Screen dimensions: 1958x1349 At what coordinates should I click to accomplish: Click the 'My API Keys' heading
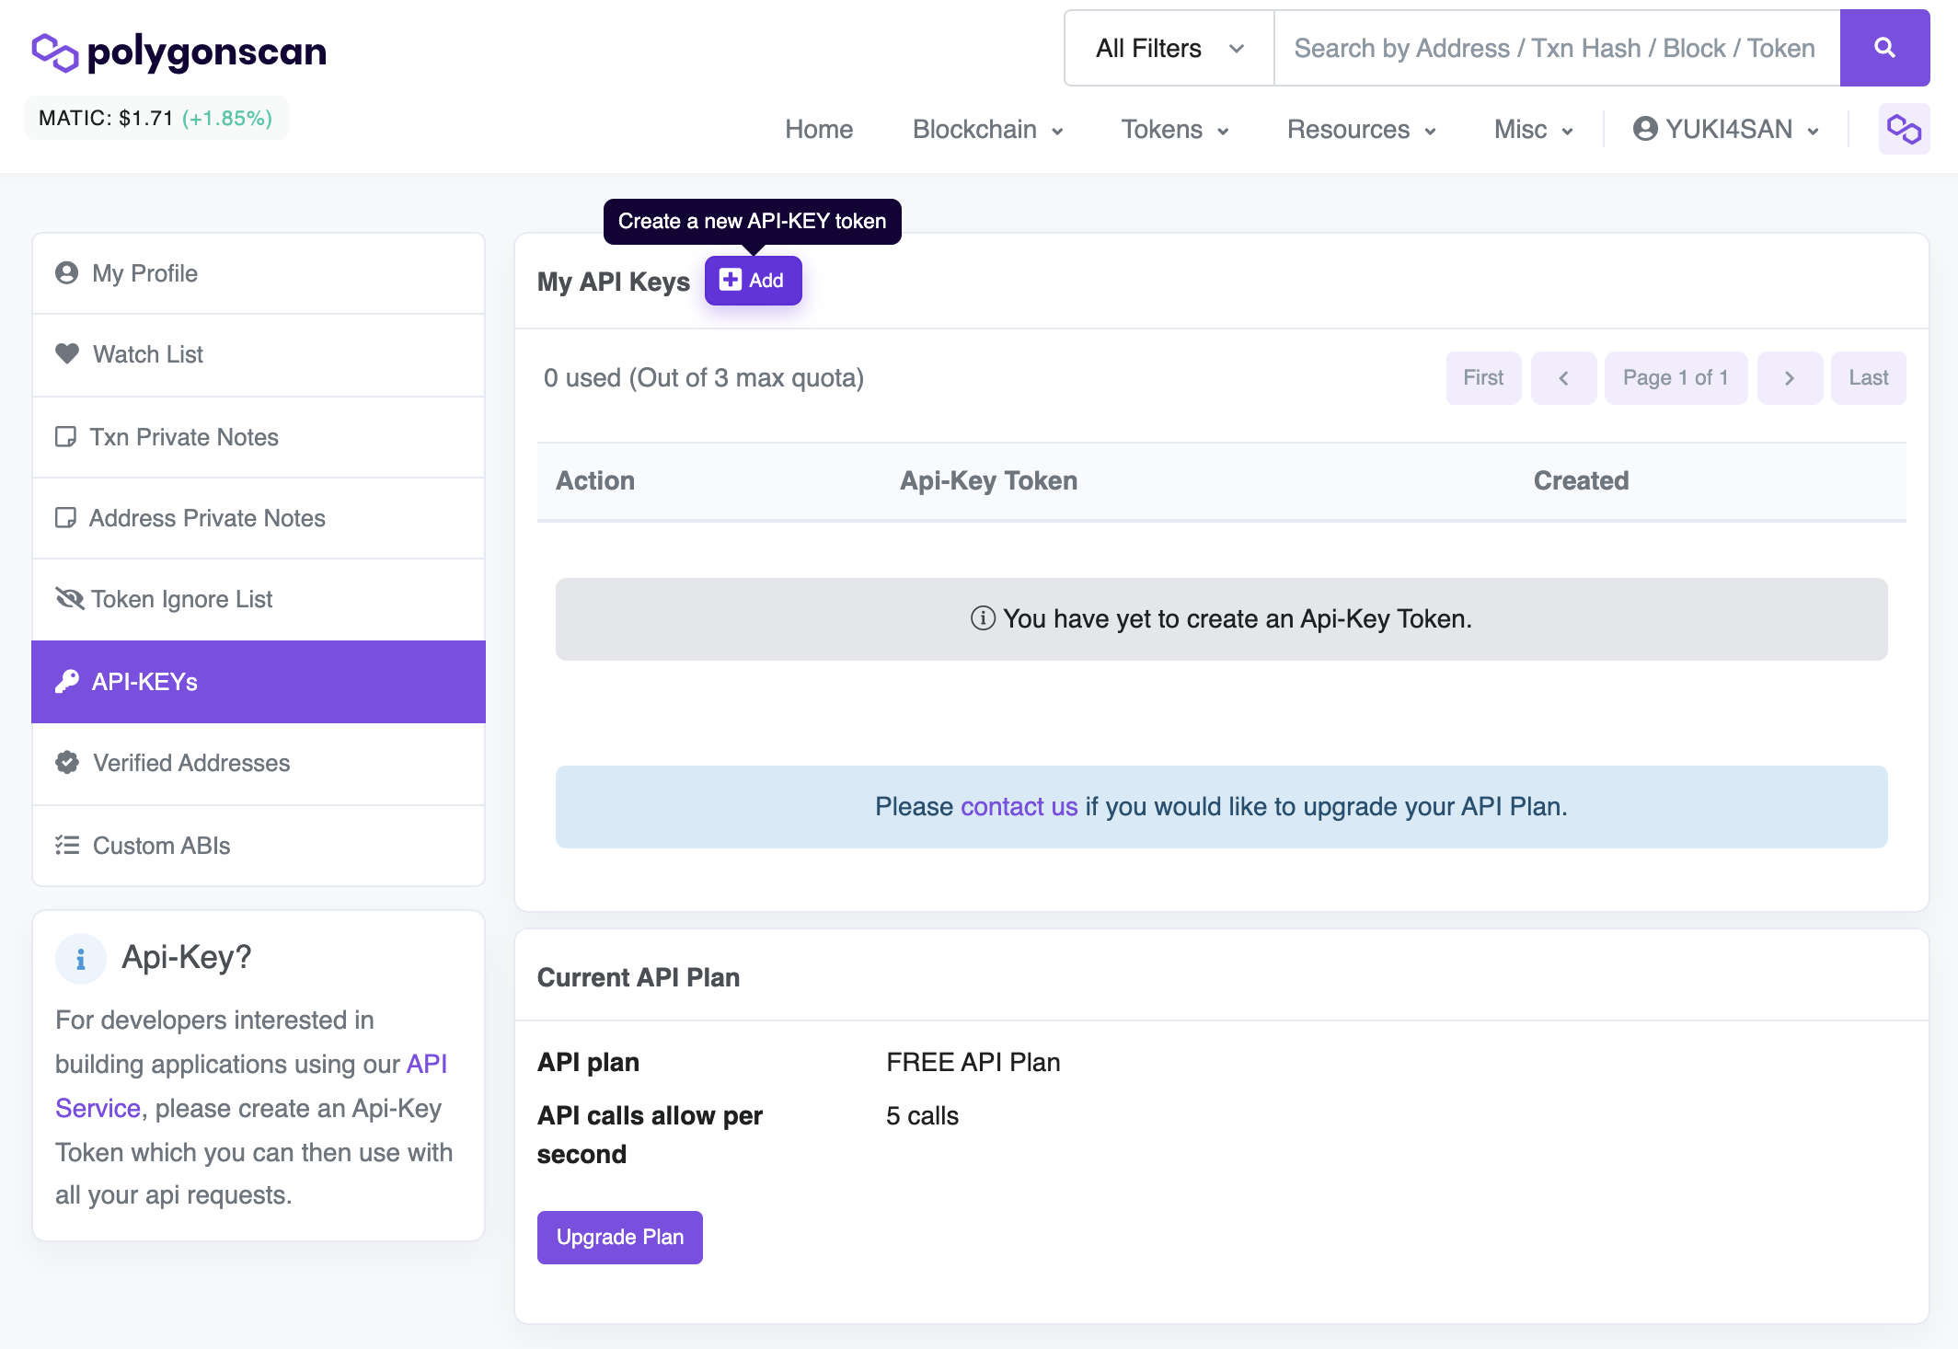click(614, 282)
